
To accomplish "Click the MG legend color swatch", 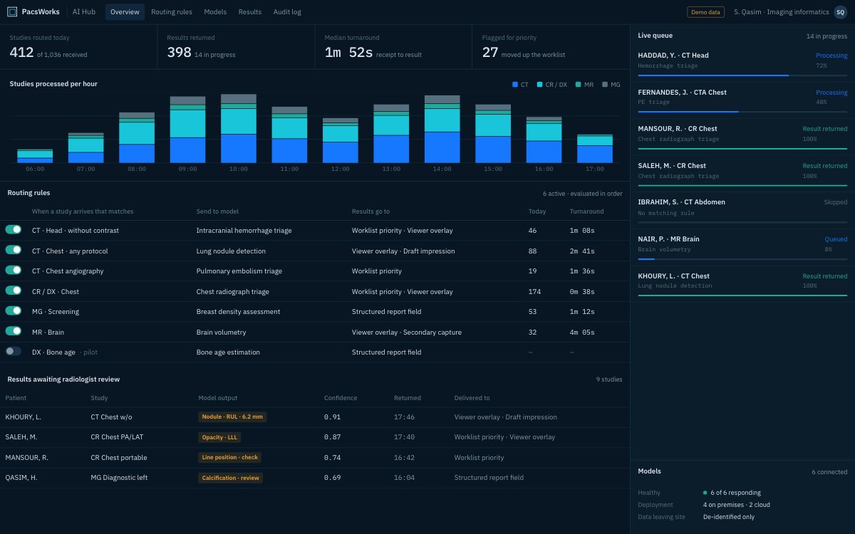I will [x=605, y=85].
